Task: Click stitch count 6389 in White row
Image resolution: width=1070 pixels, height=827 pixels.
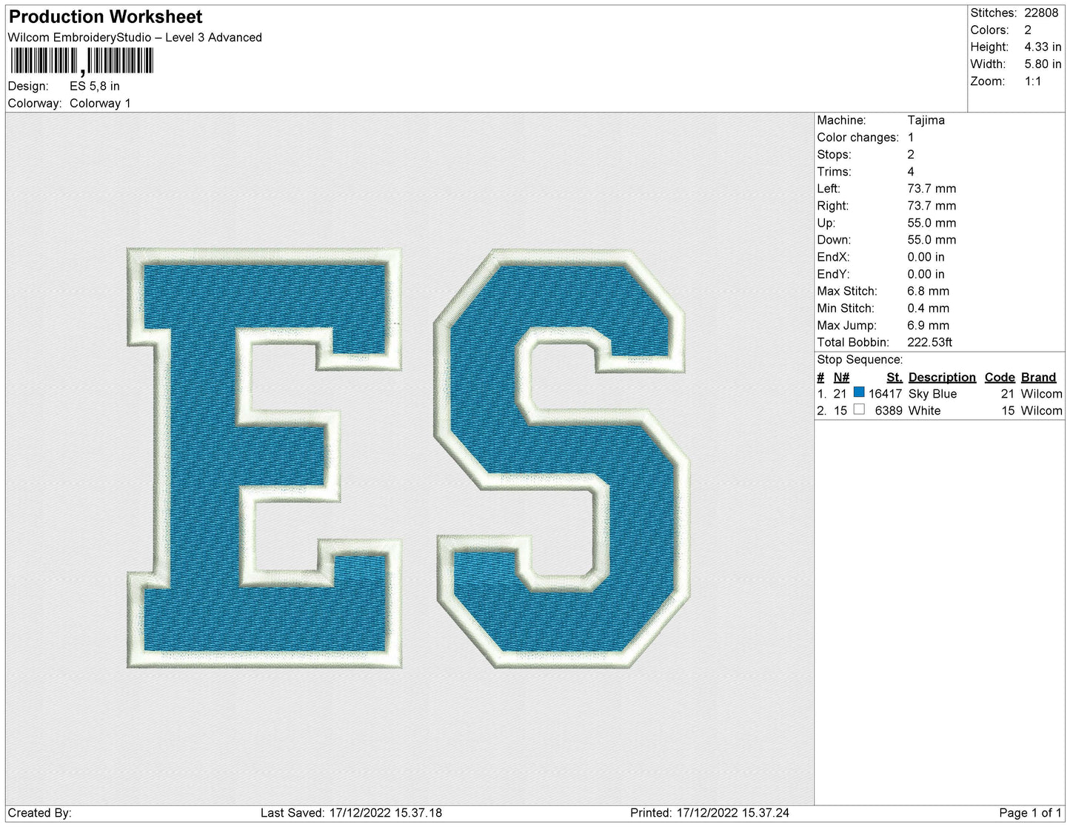Action: tap(889, 411)
